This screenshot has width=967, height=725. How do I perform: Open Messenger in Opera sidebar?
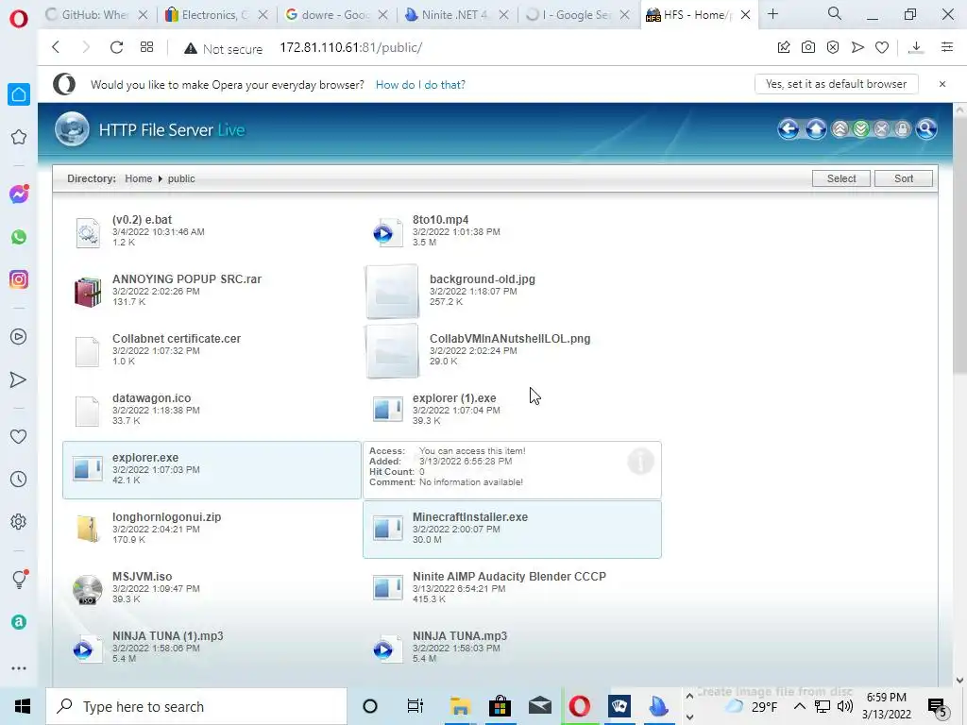click(x=19, y=194)
